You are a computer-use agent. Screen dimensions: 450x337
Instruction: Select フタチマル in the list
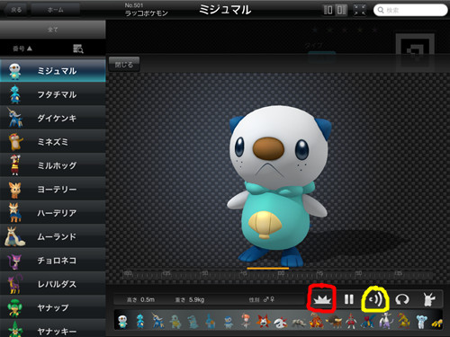click(x=53, y=94)
